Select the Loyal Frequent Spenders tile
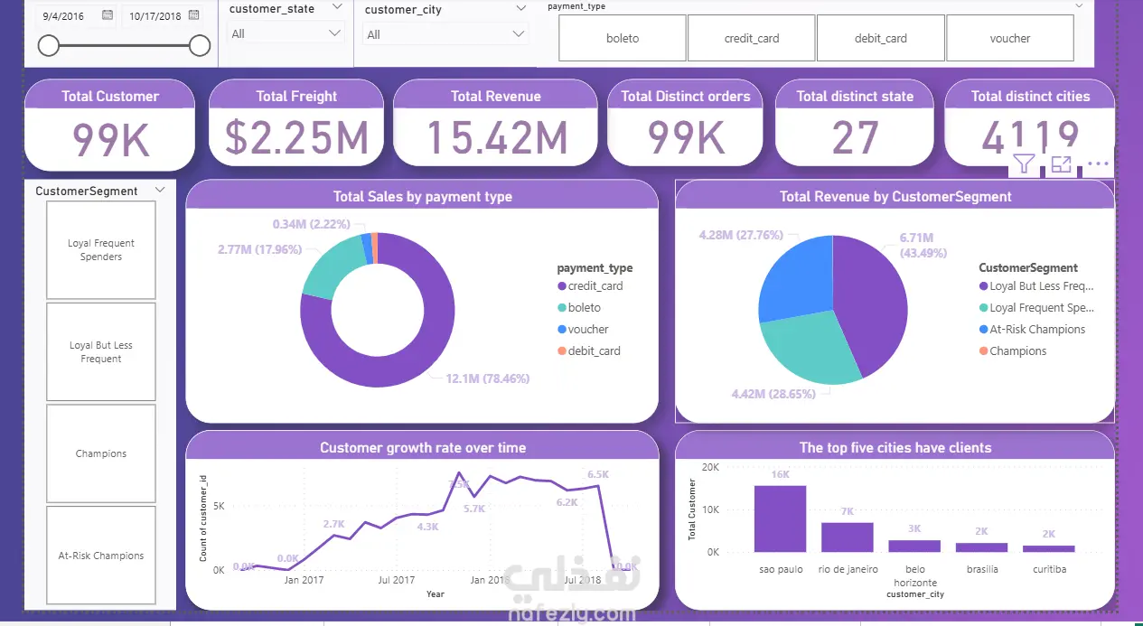Viewport: 1143px width, 626px height. [101, 249]
